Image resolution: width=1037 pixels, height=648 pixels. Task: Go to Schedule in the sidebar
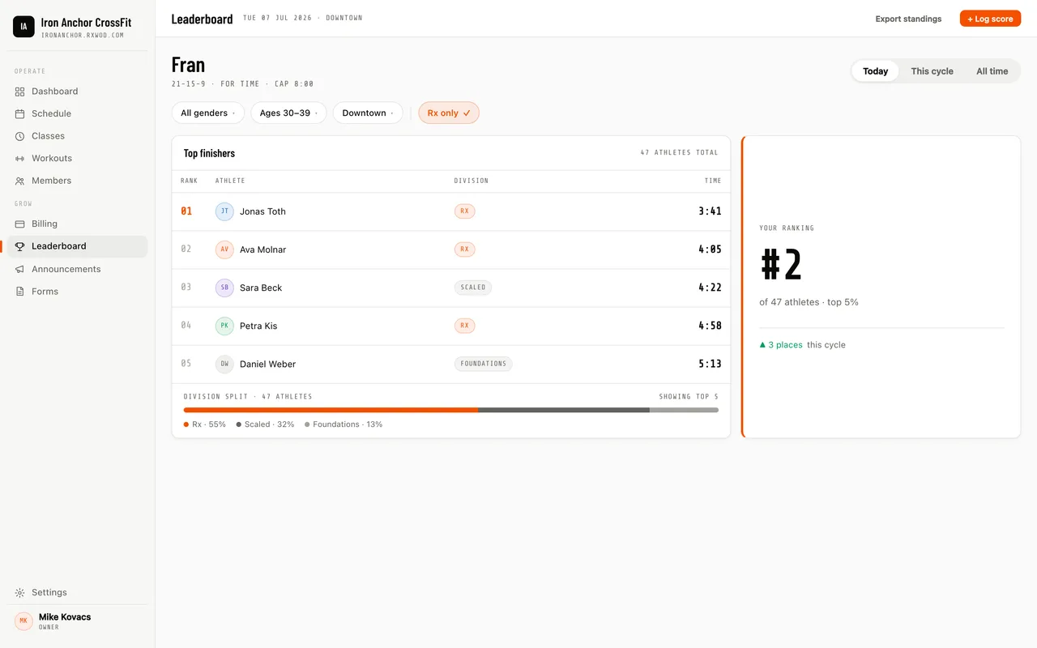click(78, 114)
